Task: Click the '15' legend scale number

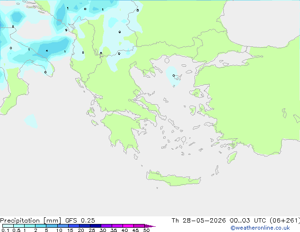Action: click(70, 230)
